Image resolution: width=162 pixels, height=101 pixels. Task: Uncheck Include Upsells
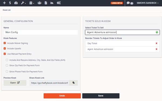click(5, 48)
